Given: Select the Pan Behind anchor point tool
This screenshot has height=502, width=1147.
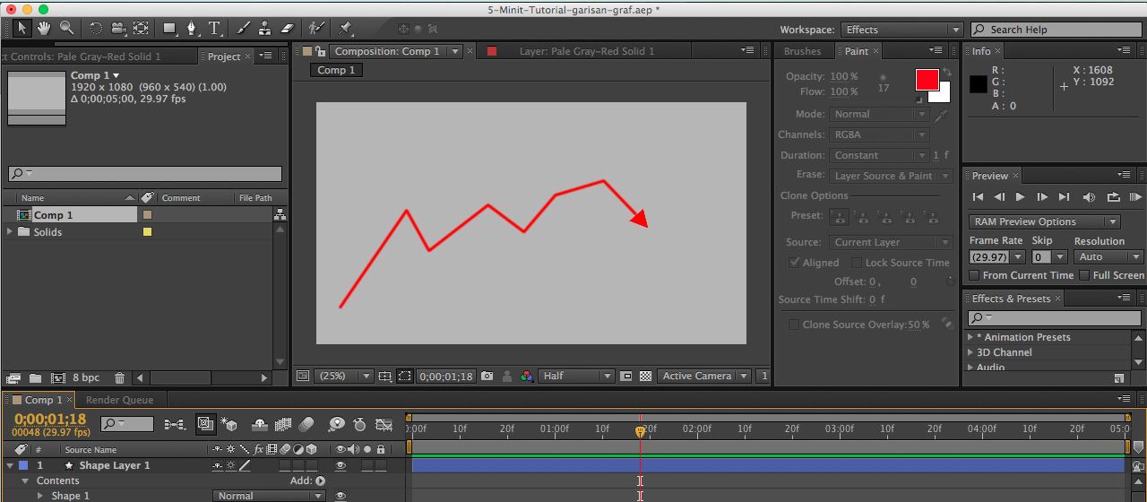Looking at the screenshot, I should coord(141,29).
